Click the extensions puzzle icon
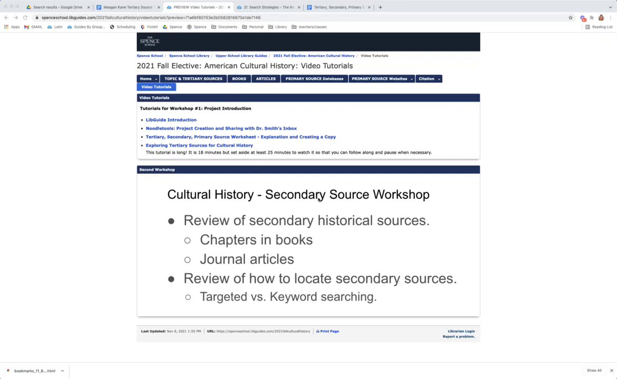Viewport: 617px width, 379px height. tap(591, 17)
